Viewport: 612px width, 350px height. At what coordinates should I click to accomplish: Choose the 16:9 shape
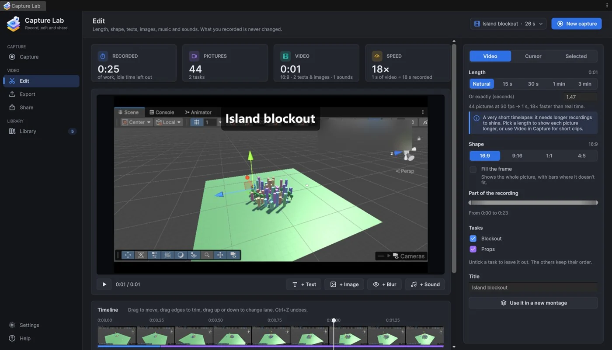[x=485, y=156]
